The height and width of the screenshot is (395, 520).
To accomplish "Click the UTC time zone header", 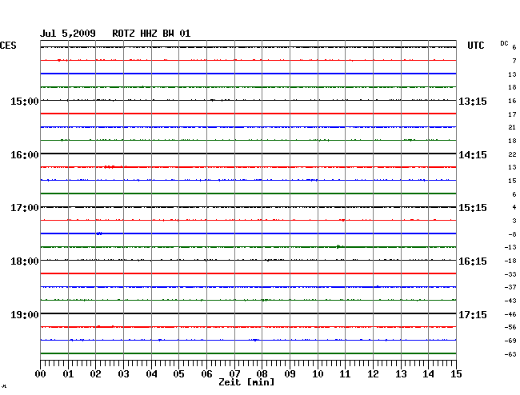I will click(475, 46).
